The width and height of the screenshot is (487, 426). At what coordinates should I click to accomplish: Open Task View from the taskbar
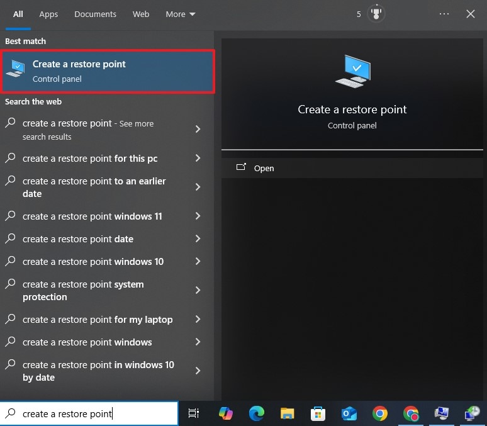[x=194, y=413]
